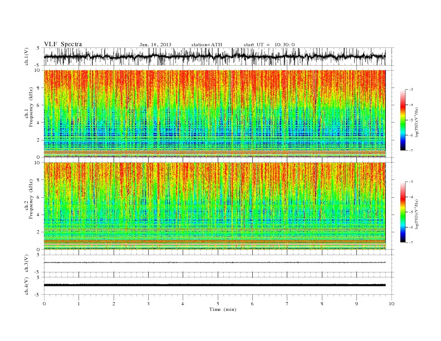Click the 'ch.1(V)' waveform axis label
Viewport: 441px width, 341px height.
(x=27, y=56)
